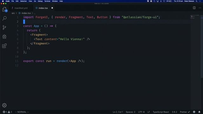Screen dimensions: 203x114
Task: Click the Bluetooth icon in the menu bar
Action: 161,1
